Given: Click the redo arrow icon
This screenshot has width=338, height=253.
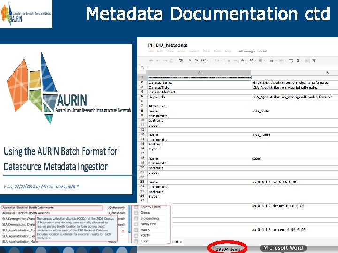Looking at the screenshot, I should [x=165, y=60].
